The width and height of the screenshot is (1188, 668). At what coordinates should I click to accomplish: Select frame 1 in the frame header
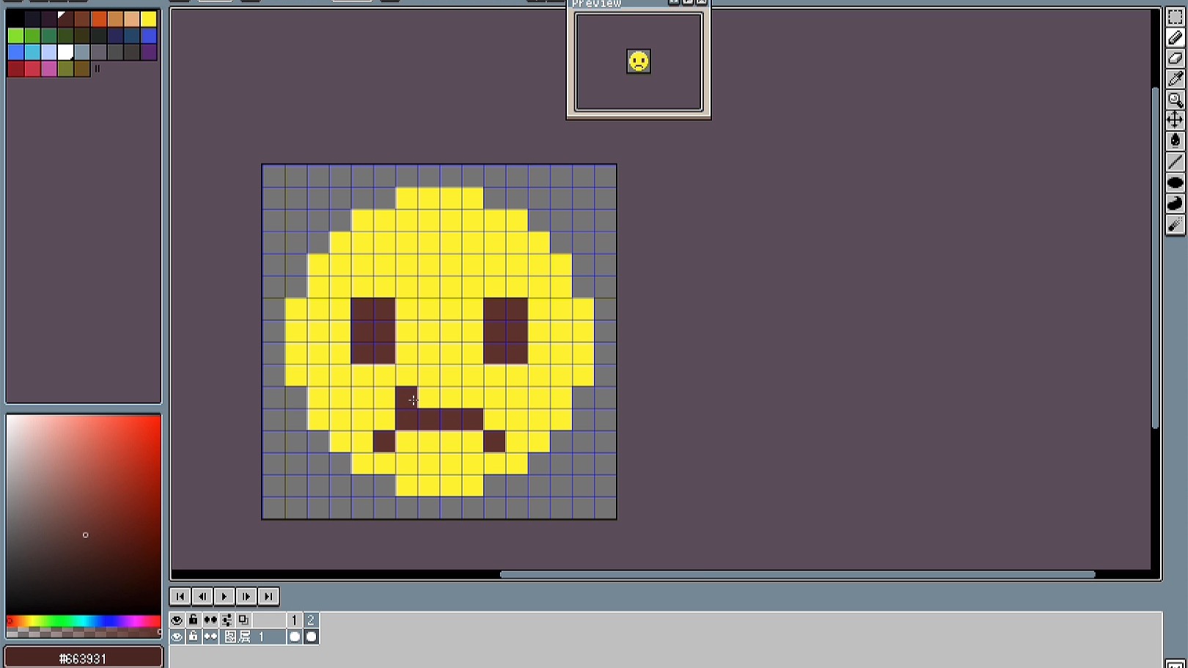click(x=295, y=620)
